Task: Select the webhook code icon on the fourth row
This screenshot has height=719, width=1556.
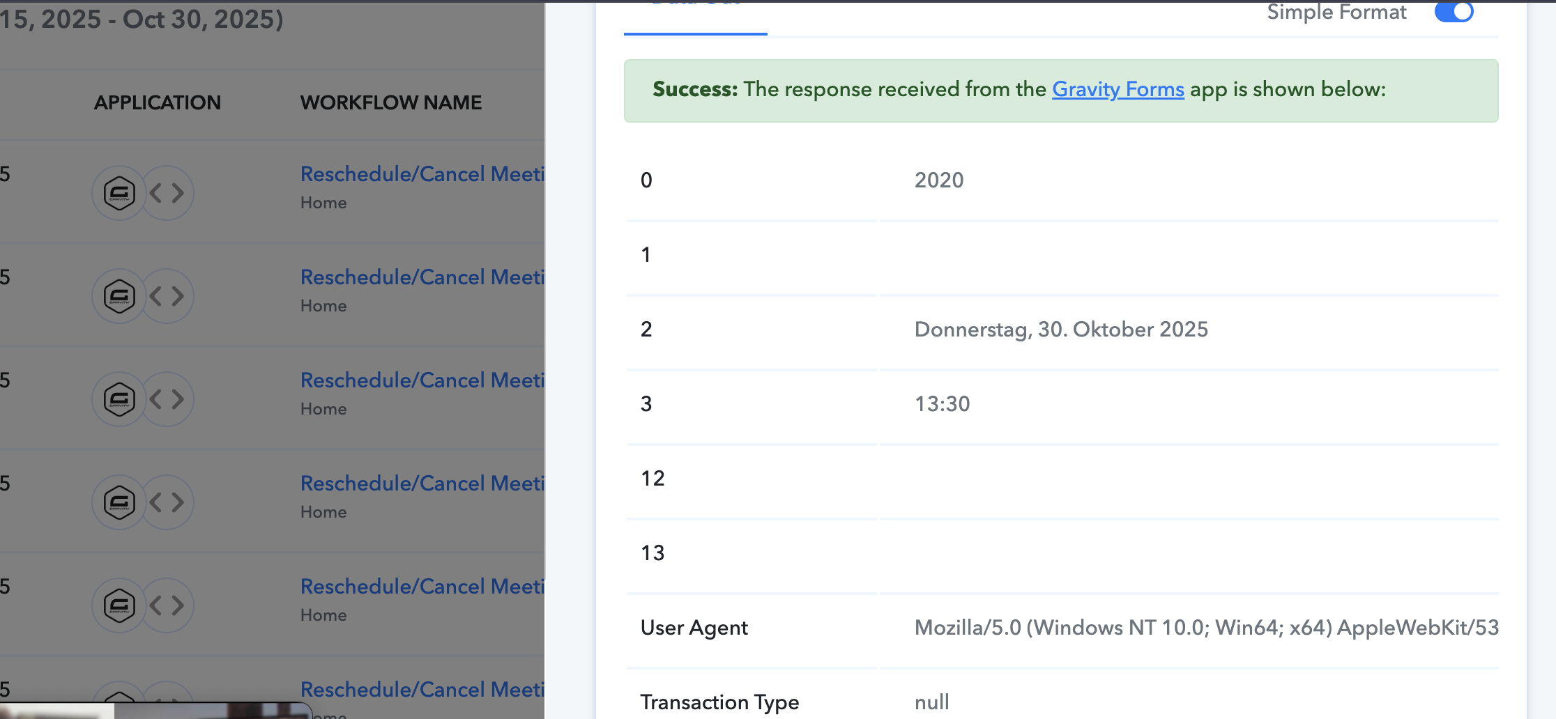Action: [x=167, y=502]
